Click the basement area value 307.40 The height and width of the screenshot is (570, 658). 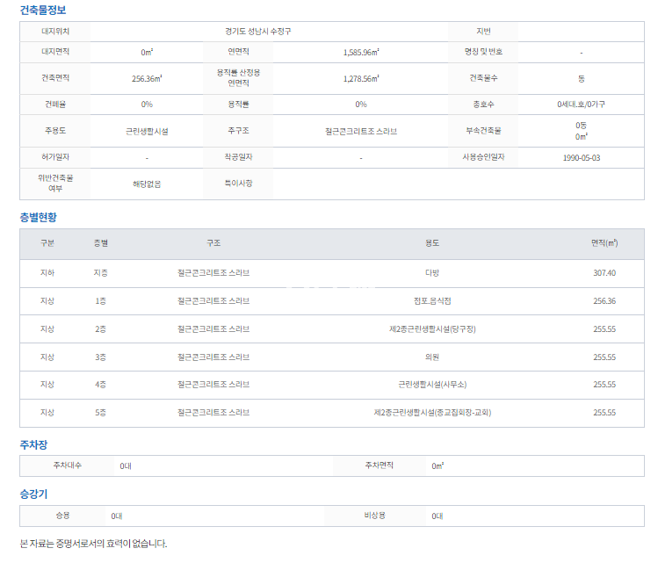click(x=604, y=273)
